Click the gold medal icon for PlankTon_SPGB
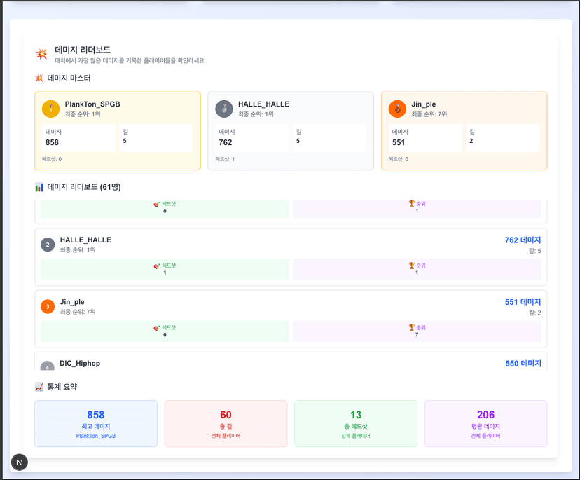Image resolution: width=580 pixels, height=480 pixels. (50, 109)
